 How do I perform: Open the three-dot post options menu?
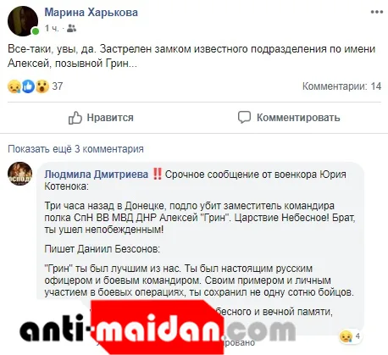[377, 12]
